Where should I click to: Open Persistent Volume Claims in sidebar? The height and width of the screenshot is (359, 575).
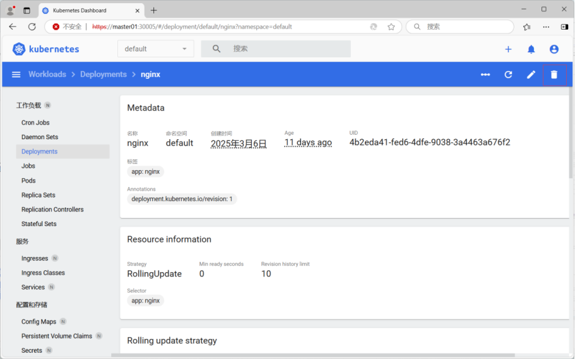57,336
